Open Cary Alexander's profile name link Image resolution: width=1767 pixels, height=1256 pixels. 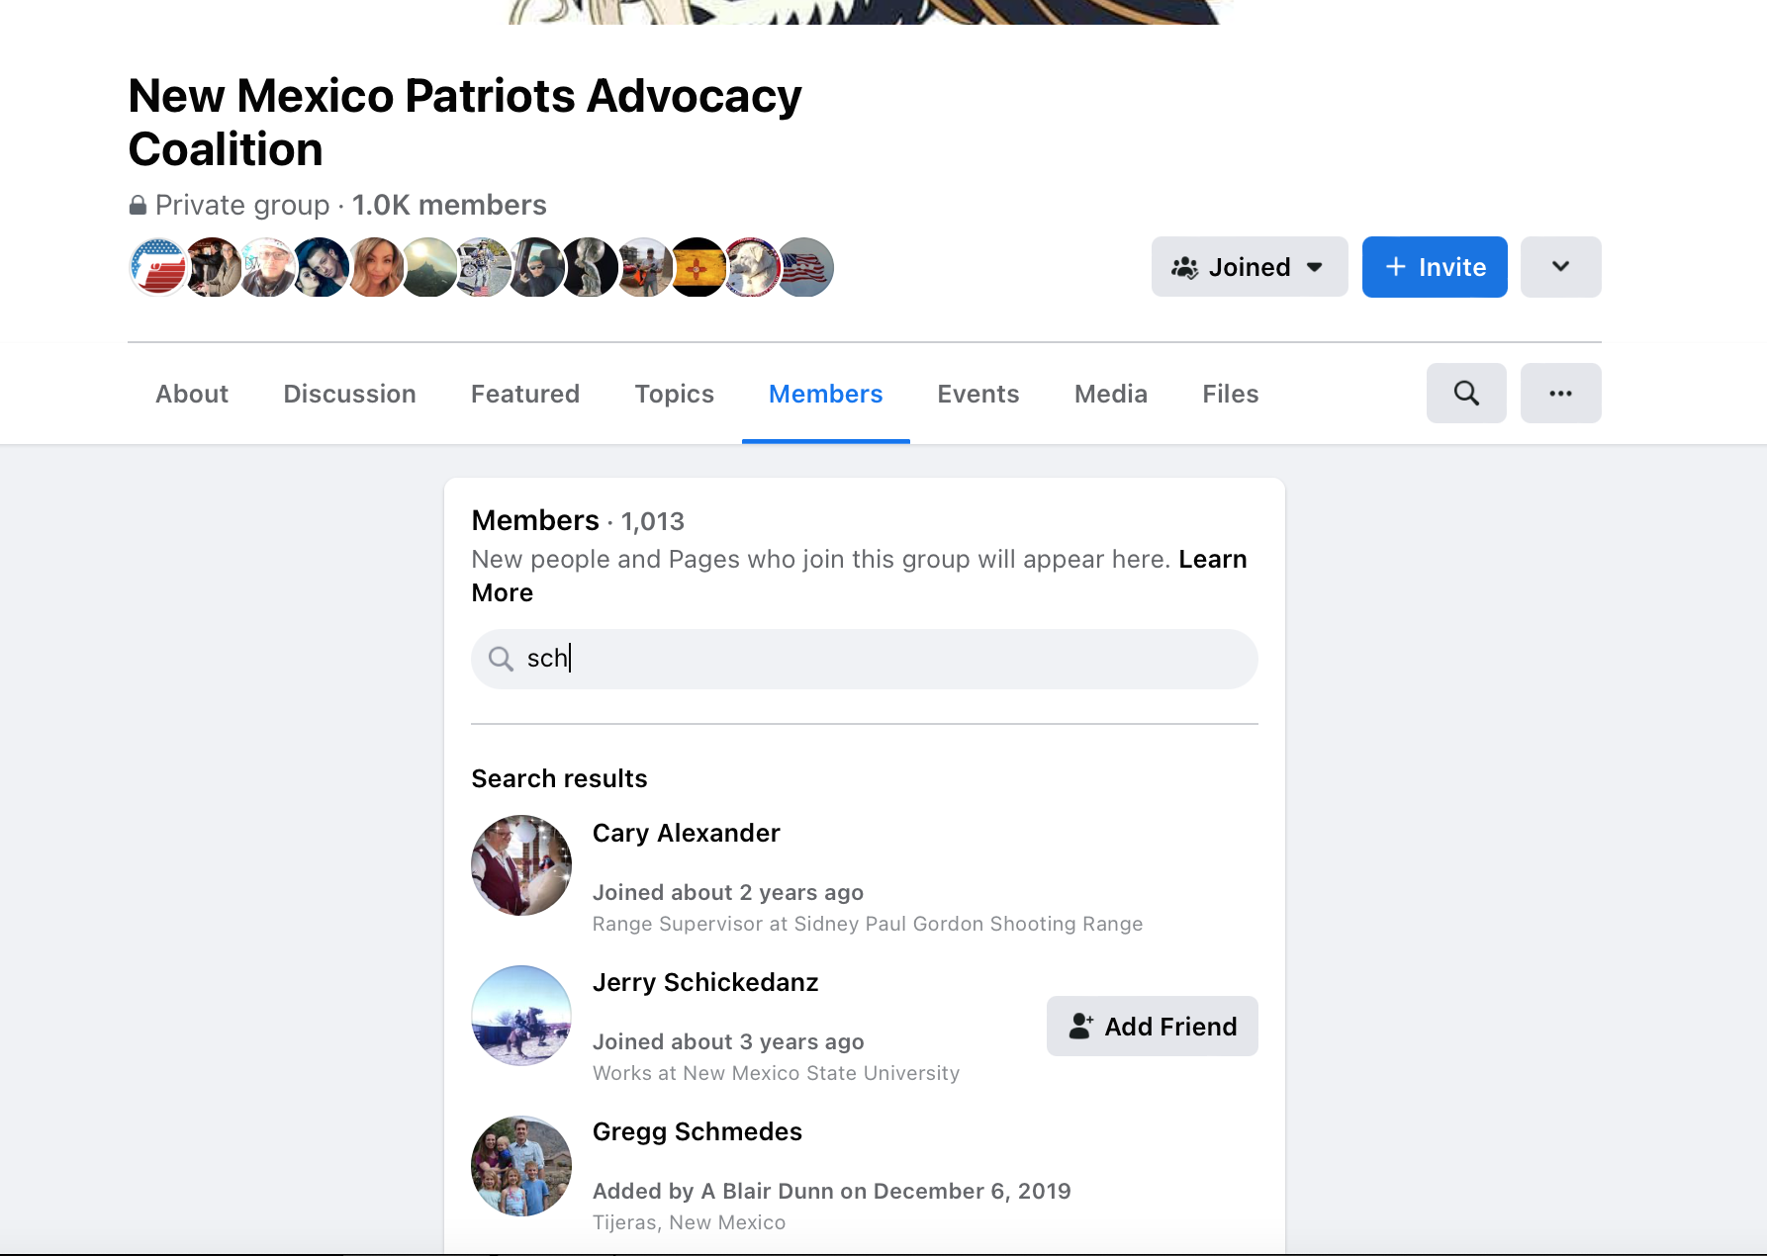686,833
